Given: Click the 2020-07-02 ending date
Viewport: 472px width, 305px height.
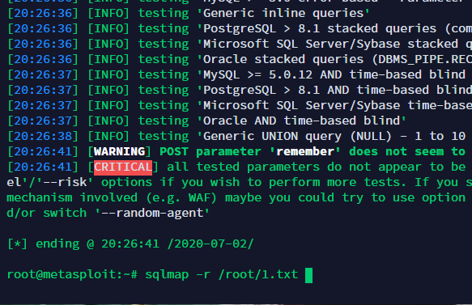Looking at the screenshot, I should pos(210,244).
